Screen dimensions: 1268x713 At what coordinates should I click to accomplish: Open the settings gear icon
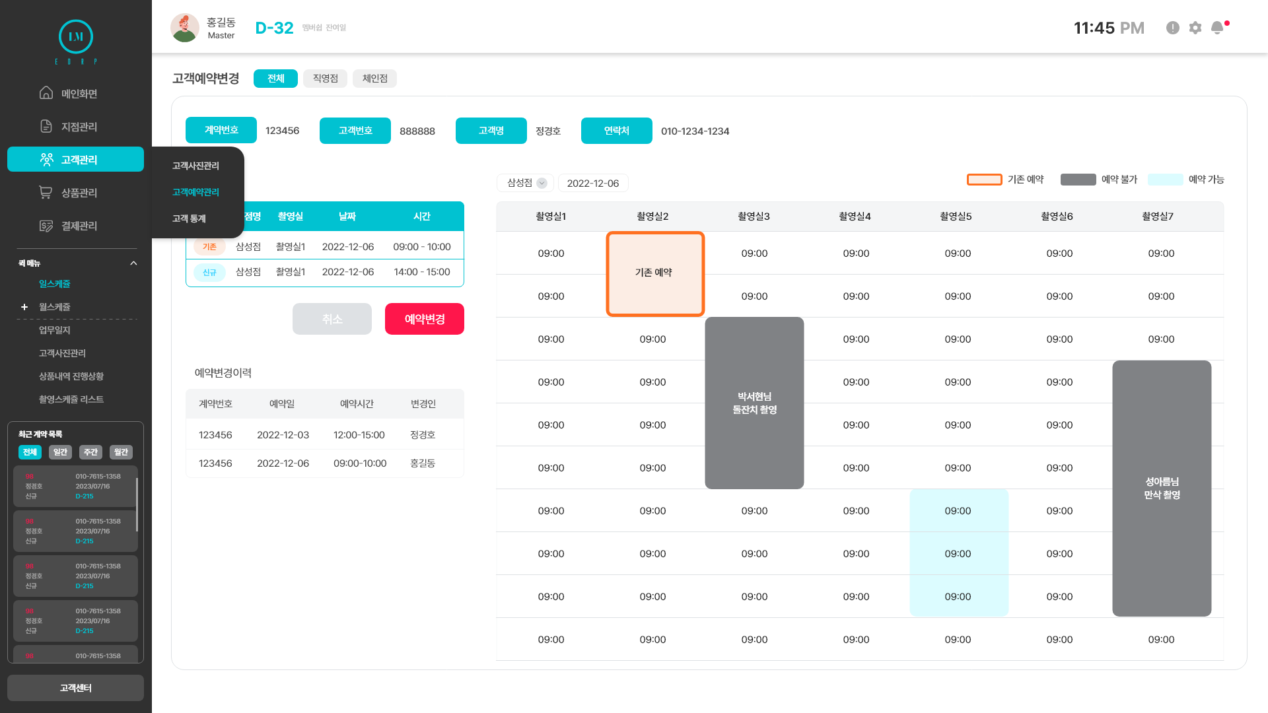pos(1195,28)
